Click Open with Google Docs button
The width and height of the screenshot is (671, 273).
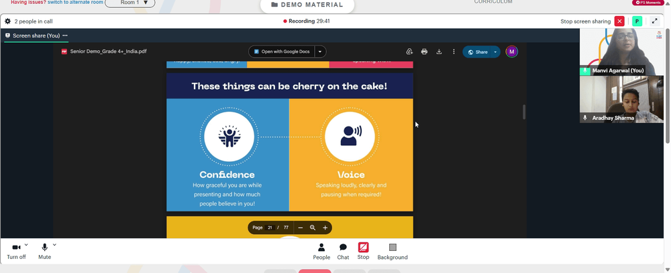pyautogui.click(x=282, y=52)
